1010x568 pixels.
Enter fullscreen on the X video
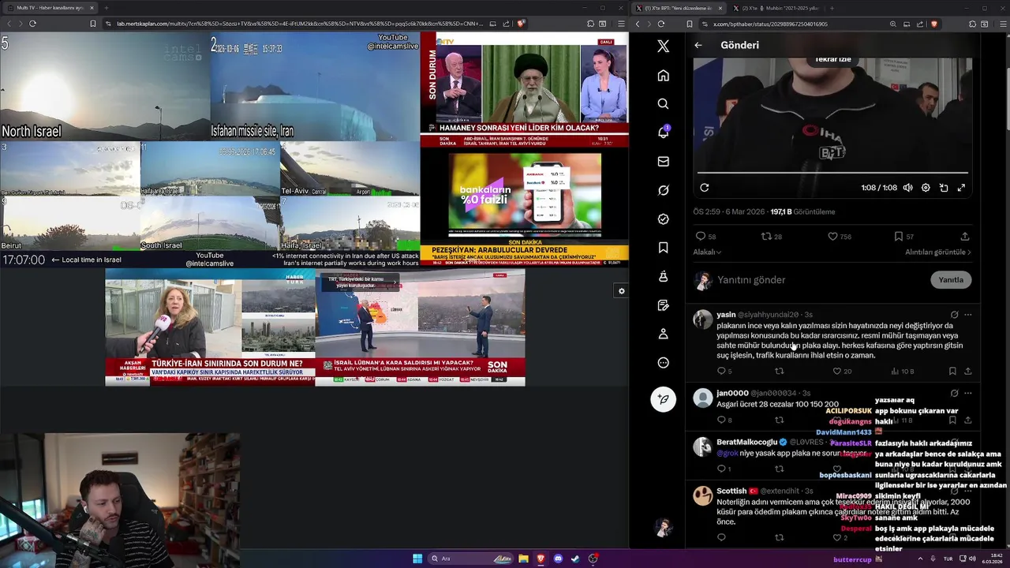click(x=961, y=188)
